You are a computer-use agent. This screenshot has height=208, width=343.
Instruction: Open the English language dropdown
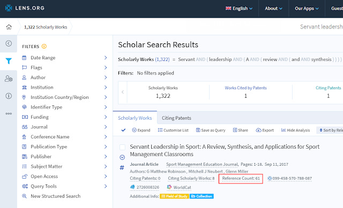coord(239,9)
